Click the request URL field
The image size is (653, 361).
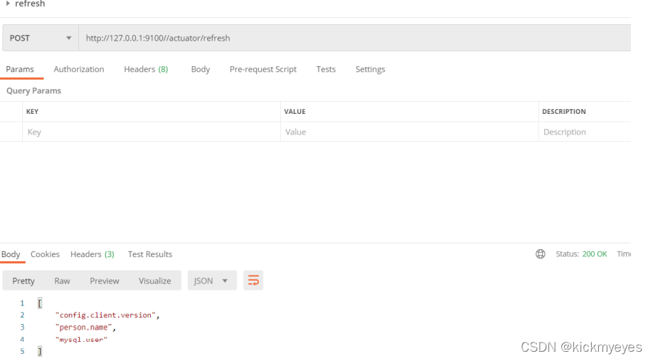tap(354, 38)
